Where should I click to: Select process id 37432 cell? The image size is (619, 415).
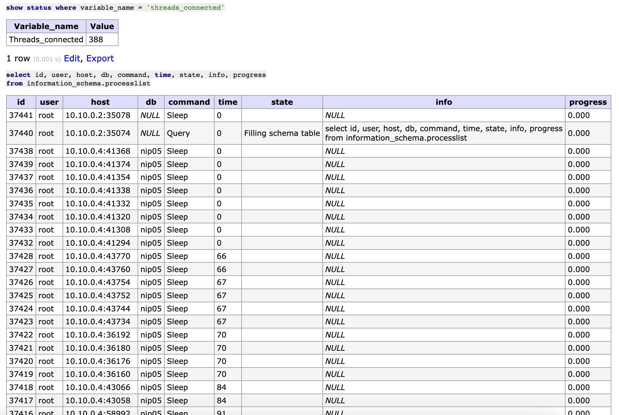point(21,243)
